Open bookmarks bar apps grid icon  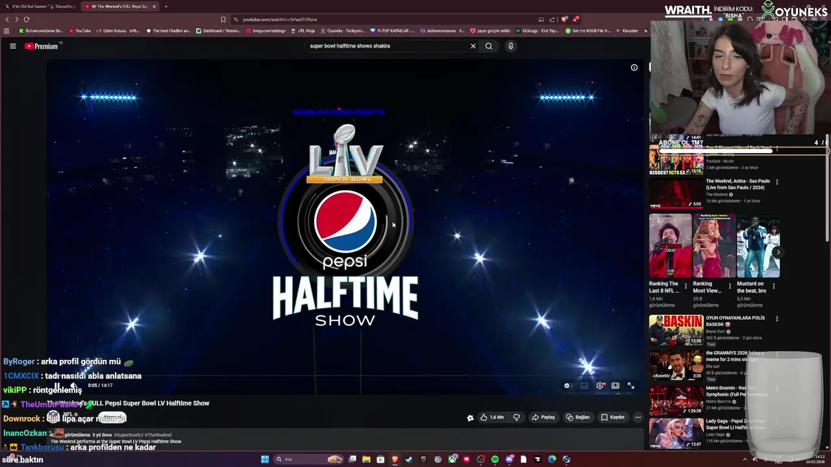pyautogui.click(x=6, y=30)
